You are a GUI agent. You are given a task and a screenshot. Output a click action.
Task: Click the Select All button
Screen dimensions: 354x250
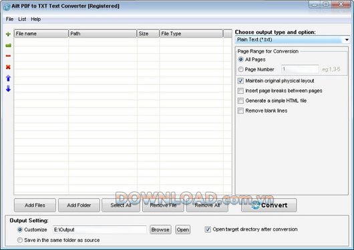[x=121, y=205]
